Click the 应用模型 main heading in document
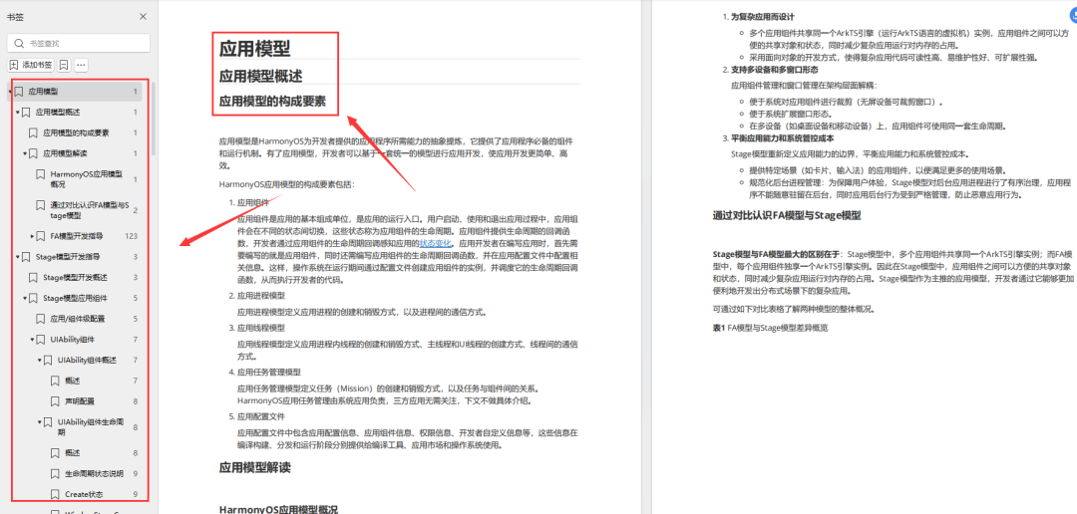1077x514 pixels. (255, 49)
